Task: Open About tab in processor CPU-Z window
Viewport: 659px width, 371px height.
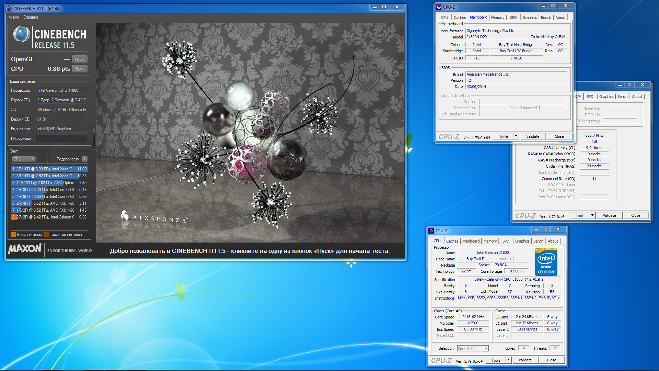Action: 553,241
